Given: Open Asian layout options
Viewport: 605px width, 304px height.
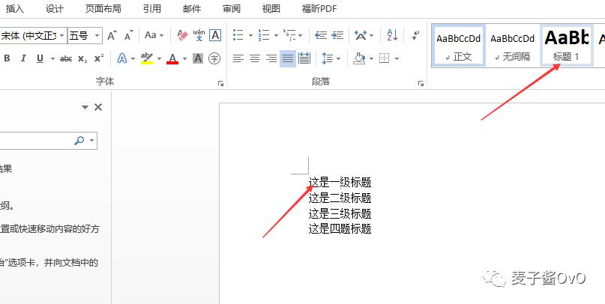Looking at the screenshot, I should coord(361,35).
